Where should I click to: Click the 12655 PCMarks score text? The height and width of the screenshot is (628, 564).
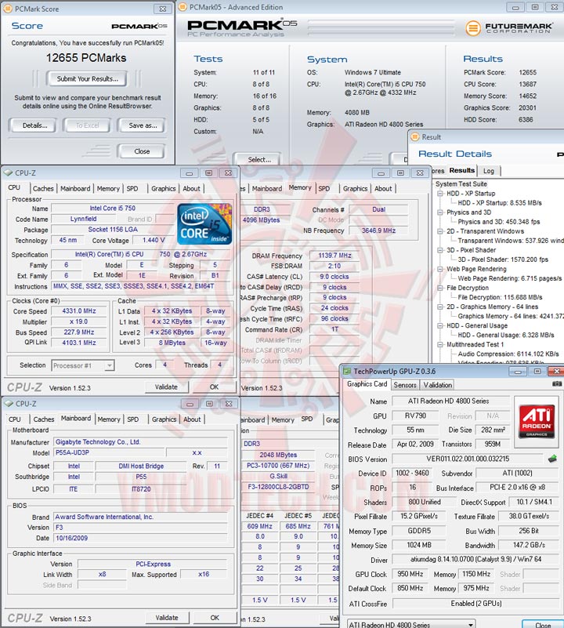pos(86,58)
